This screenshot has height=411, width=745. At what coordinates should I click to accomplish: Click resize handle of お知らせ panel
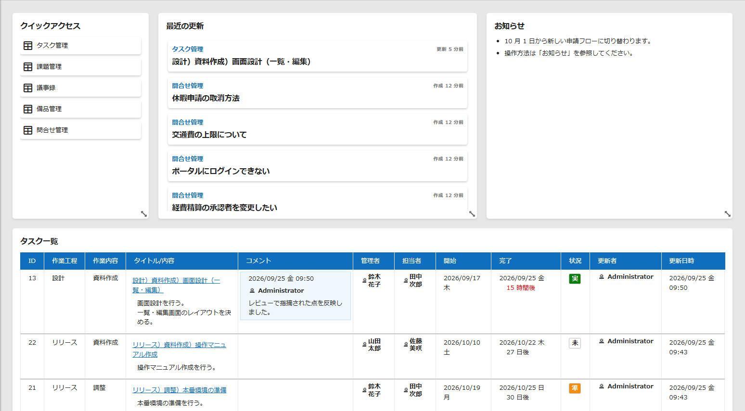[728, 214]
